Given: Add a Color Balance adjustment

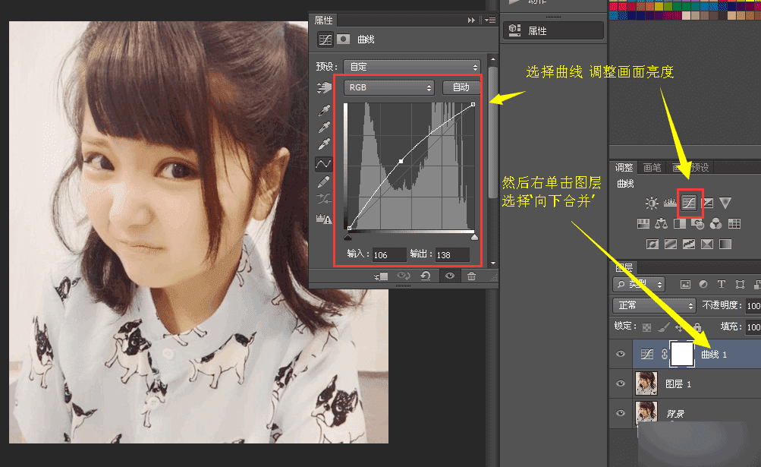Looking at the screenshot, I should point(661,223).
